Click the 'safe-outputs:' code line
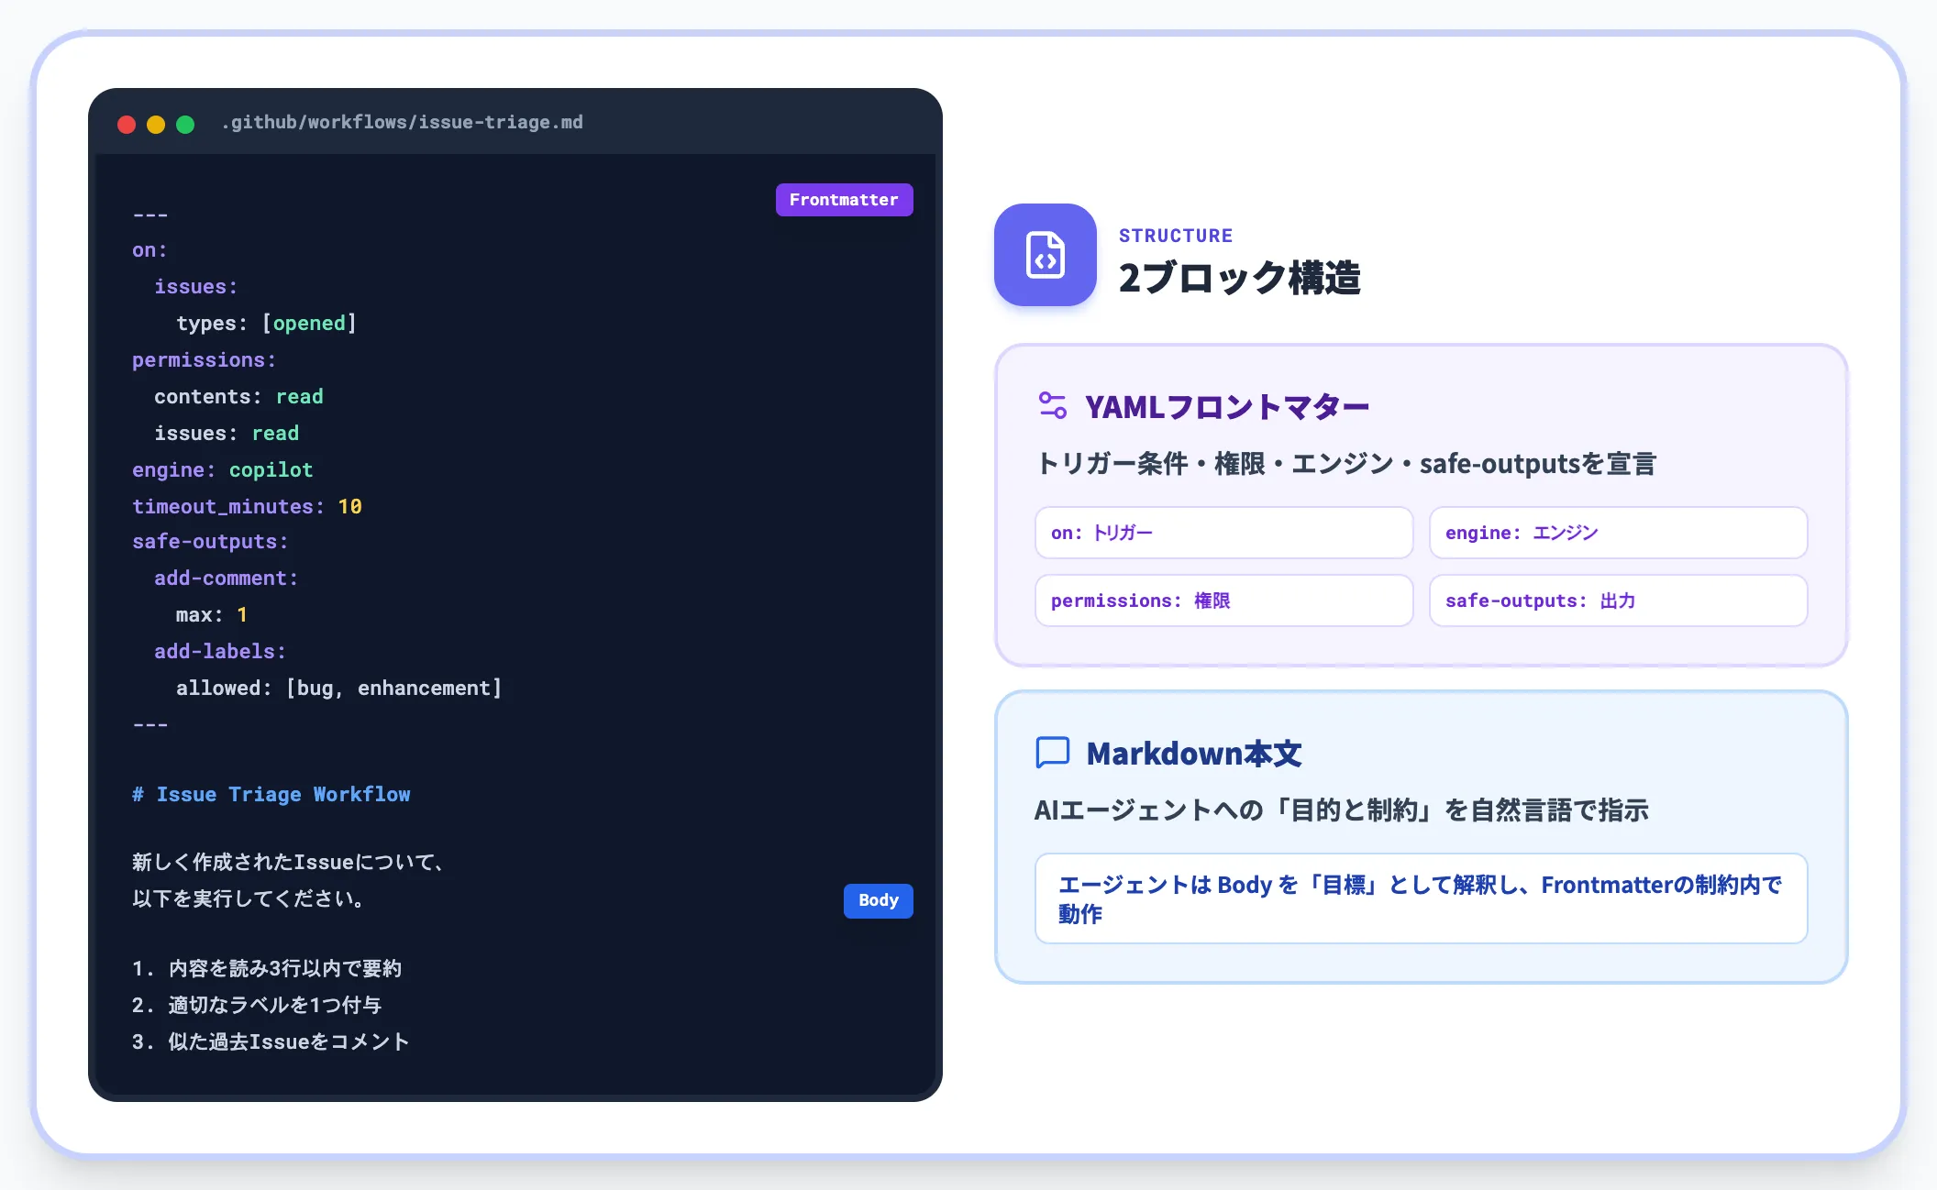The width and height of the screenshot is (1937, 1190). pyautogui.click(x=210, y=542)
